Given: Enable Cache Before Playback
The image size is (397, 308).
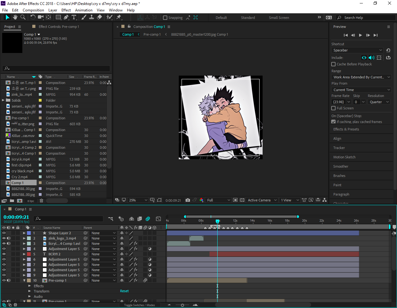Looking at the screenshot, I should [x=333, y=64].
